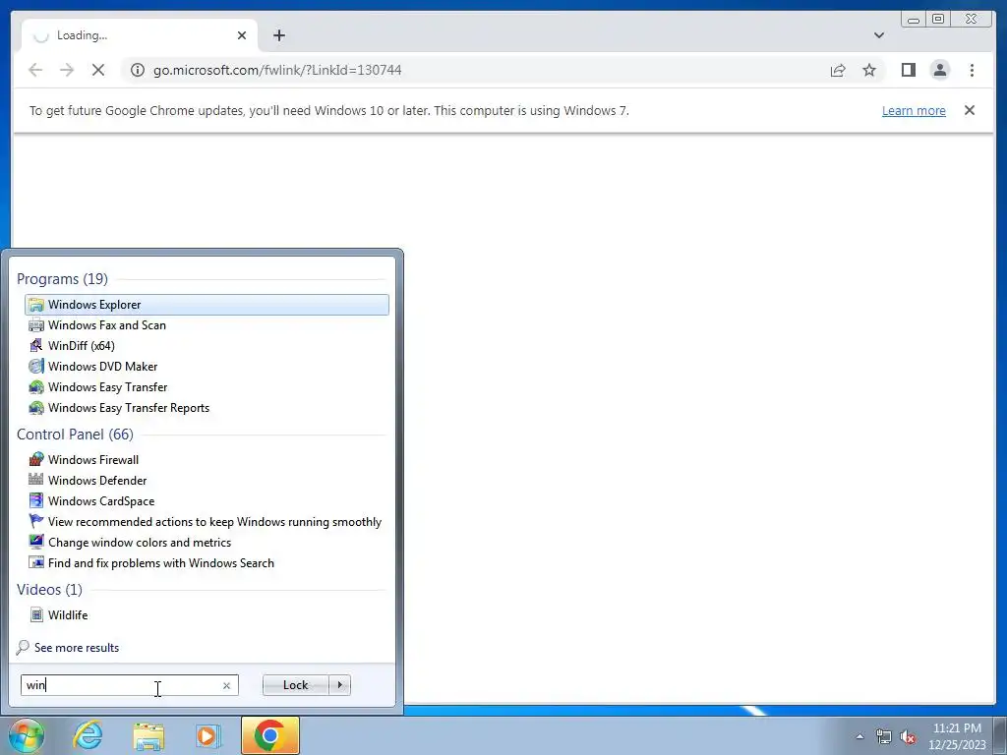Select the Wildlife video result

pyautogui.click(x=68, y=615)
